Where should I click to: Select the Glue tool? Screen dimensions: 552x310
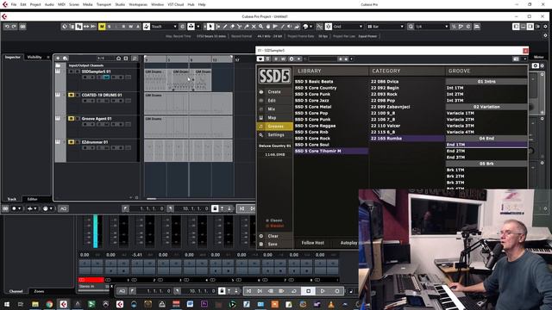tap(247, 27)
